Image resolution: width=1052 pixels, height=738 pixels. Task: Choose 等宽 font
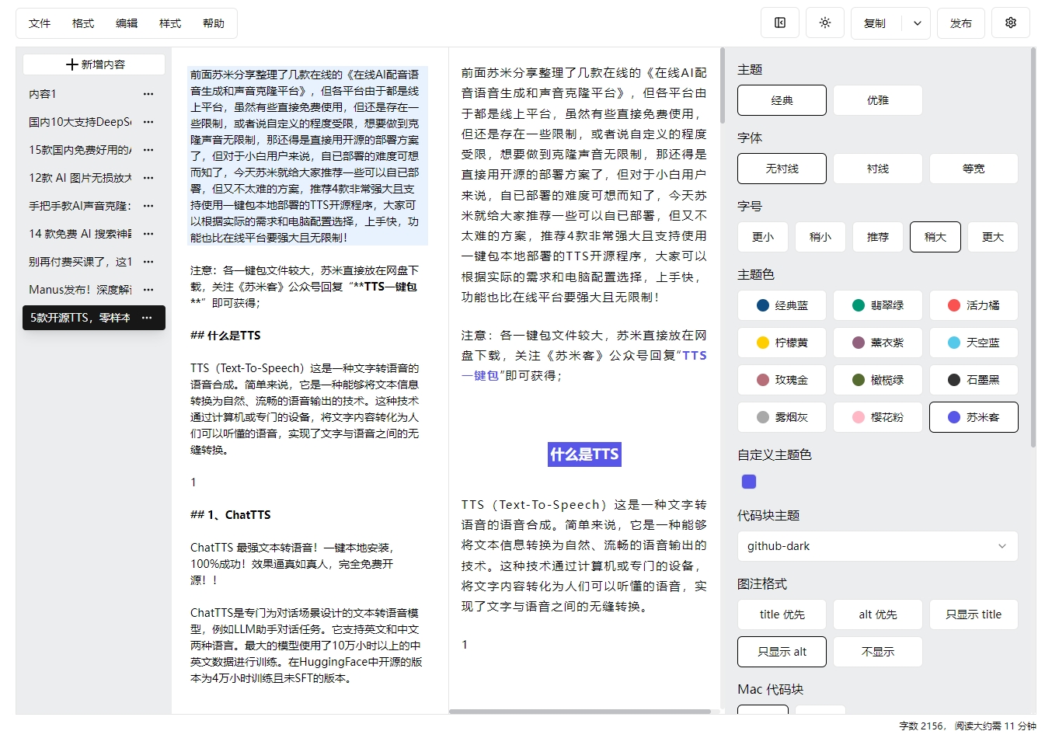coord(974,169)
